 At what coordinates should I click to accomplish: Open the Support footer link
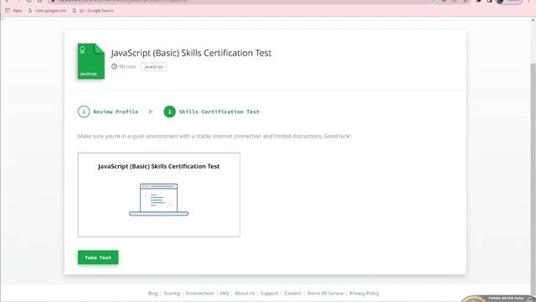pos(270,294)
